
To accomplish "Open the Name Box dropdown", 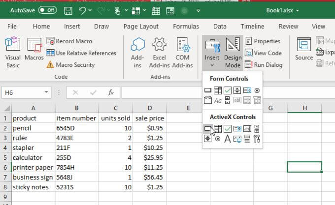I will (46, 92).
